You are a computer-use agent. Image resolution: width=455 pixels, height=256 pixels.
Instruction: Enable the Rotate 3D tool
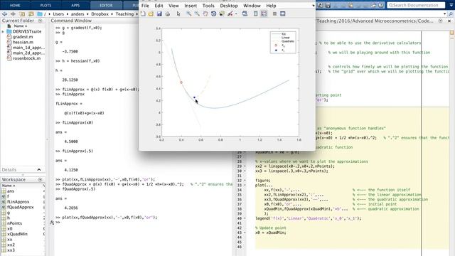pos(213,14)
